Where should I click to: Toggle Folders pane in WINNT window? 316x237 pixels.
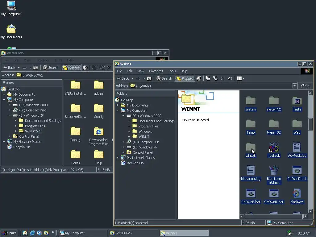(185, 78)
